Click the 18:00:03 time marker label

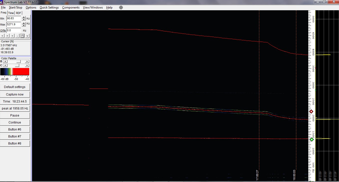(294, 175)
